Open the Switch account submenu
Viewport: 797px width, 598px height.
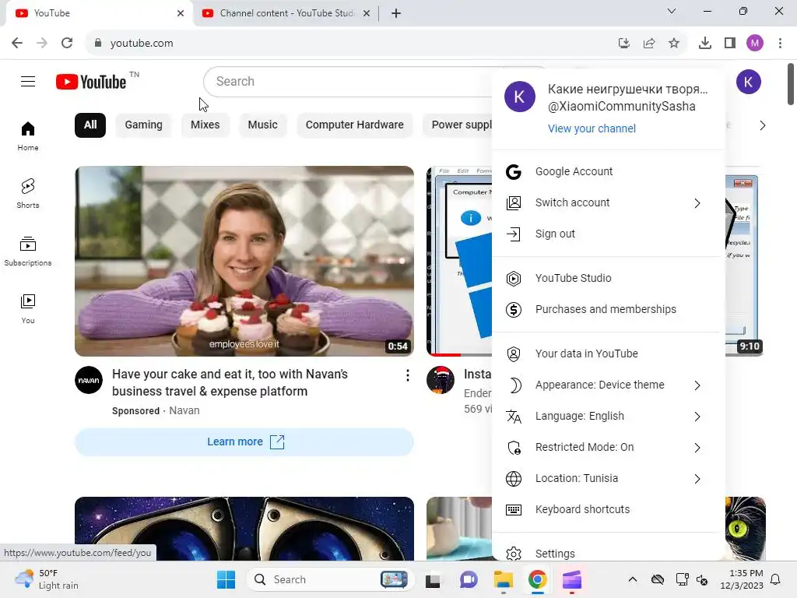[x=608, y=202]
